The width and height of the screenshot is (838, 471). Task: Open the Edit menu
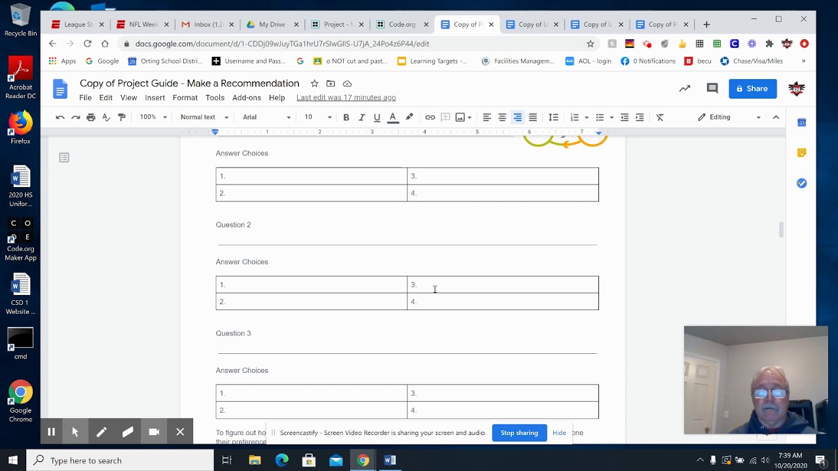click(x=105, y=97)
